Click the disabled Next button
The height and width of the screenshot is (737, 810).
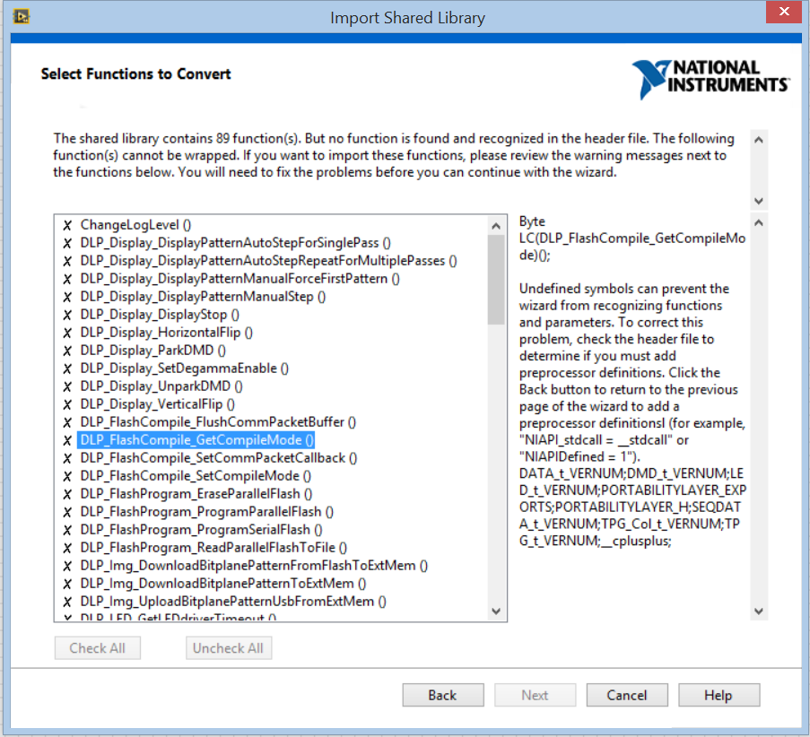coord(535,695)
